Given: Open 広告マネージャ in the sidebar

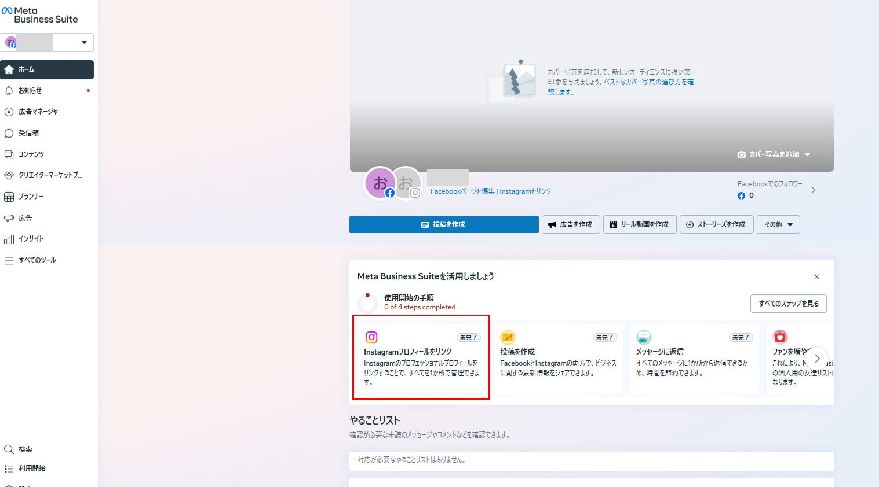Looking at the screenshot, I should (38, 112).
